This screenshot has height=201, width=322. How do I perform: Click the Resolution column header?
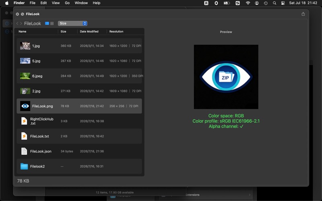(116, 31)
